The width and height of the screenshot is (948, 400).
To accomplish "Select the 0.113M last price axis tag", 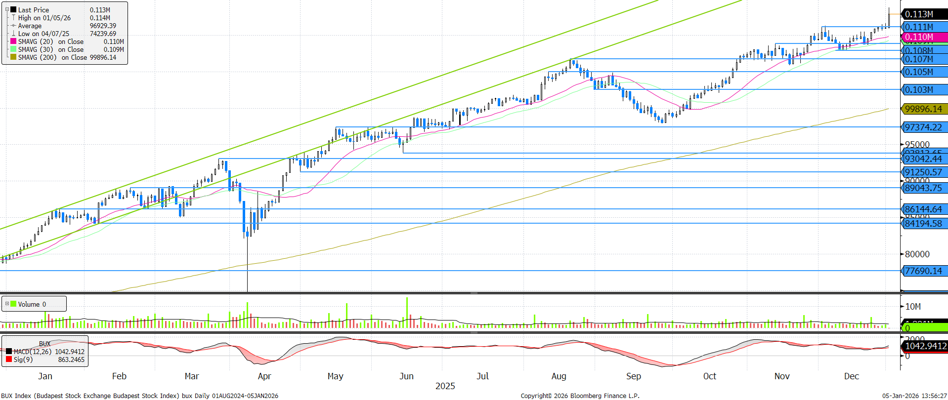I will coord(923,14).
